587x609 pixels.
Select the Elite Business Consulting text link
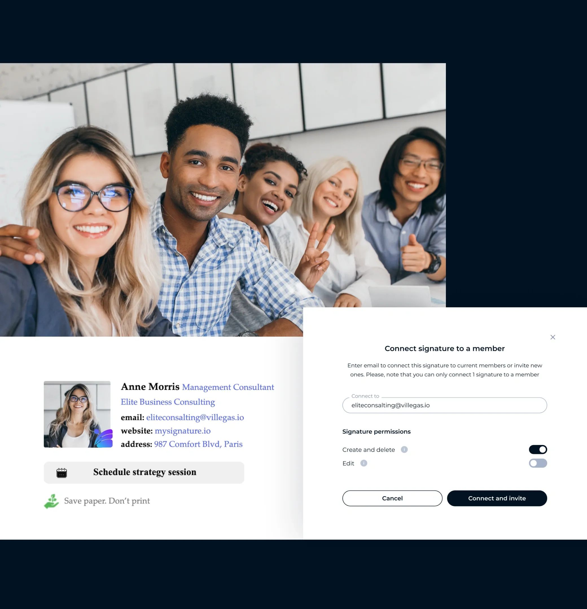167,402
